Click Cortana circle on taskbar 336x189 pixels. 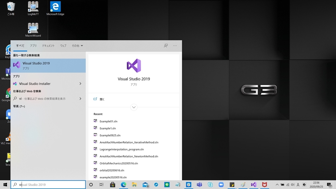pos(91,185)
